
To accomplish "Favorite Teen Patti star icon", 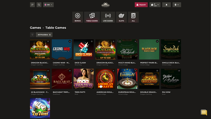I will point(92,71).
